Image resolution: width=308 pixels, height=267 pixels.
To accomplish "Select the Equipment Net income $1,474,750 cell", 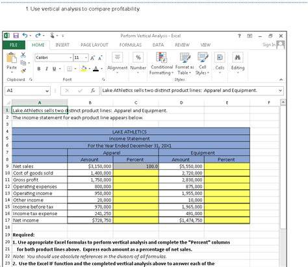I will pyautogui.click(x=181, y=220).
